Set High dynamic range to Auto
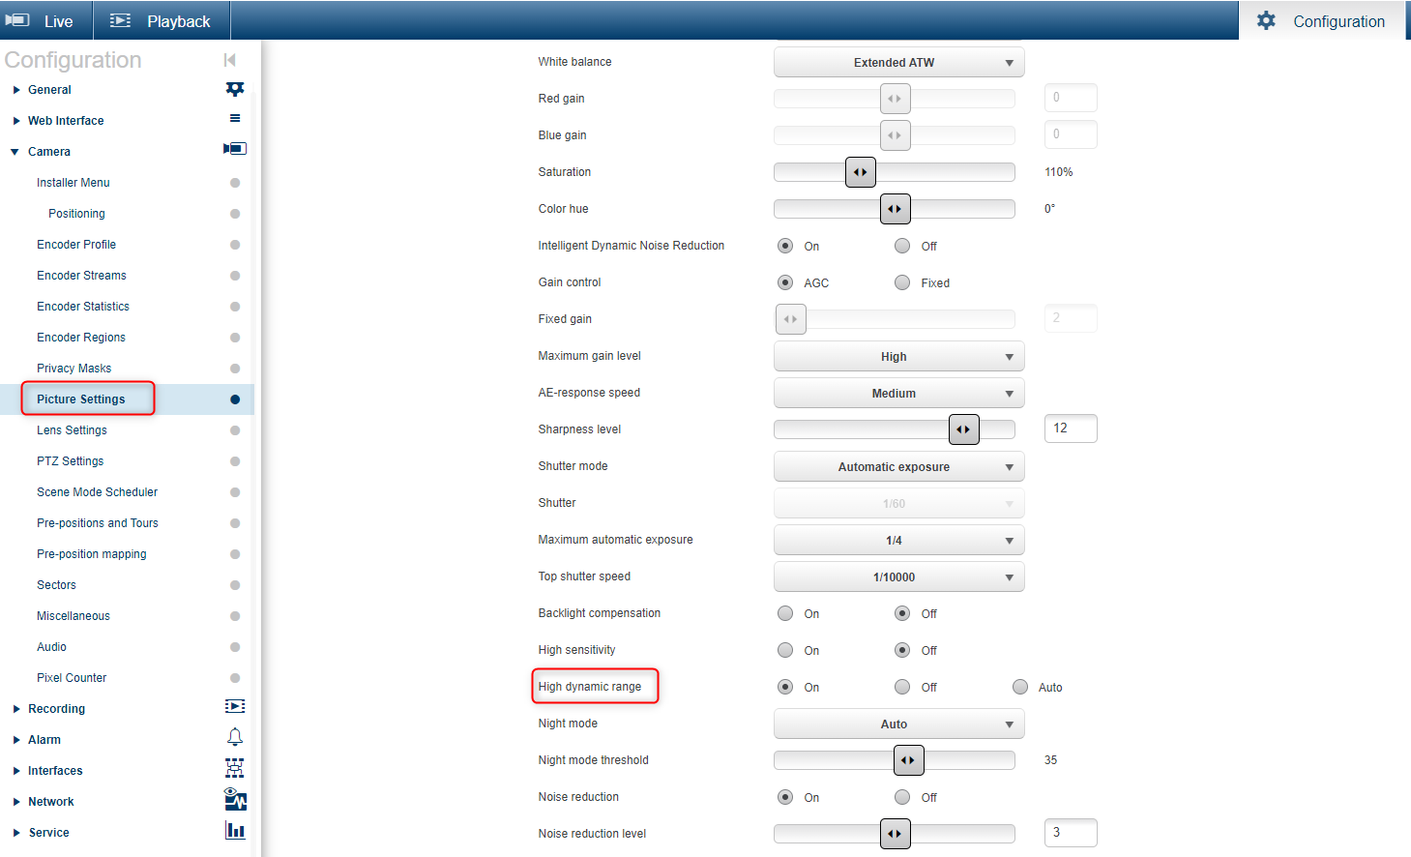The image size is (1411, 857). pyautogui.click(x=1020, y=688)
